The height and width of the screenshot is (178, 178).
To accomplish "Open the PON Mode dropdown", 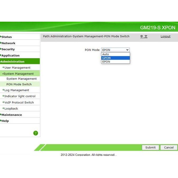I will point(115,50).
